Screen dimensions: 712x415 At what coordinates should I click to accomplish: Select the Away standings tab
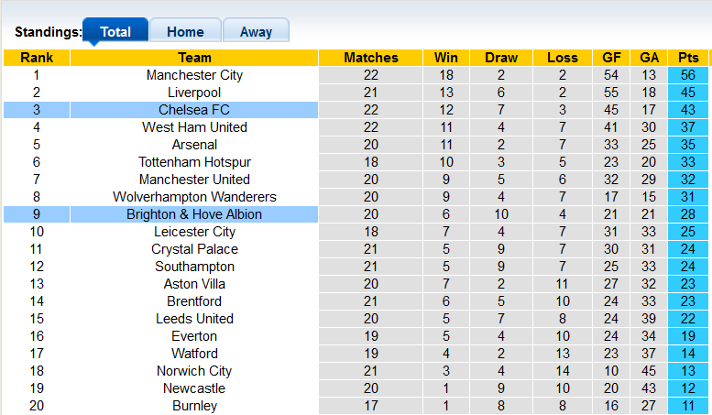pos(256,31)
